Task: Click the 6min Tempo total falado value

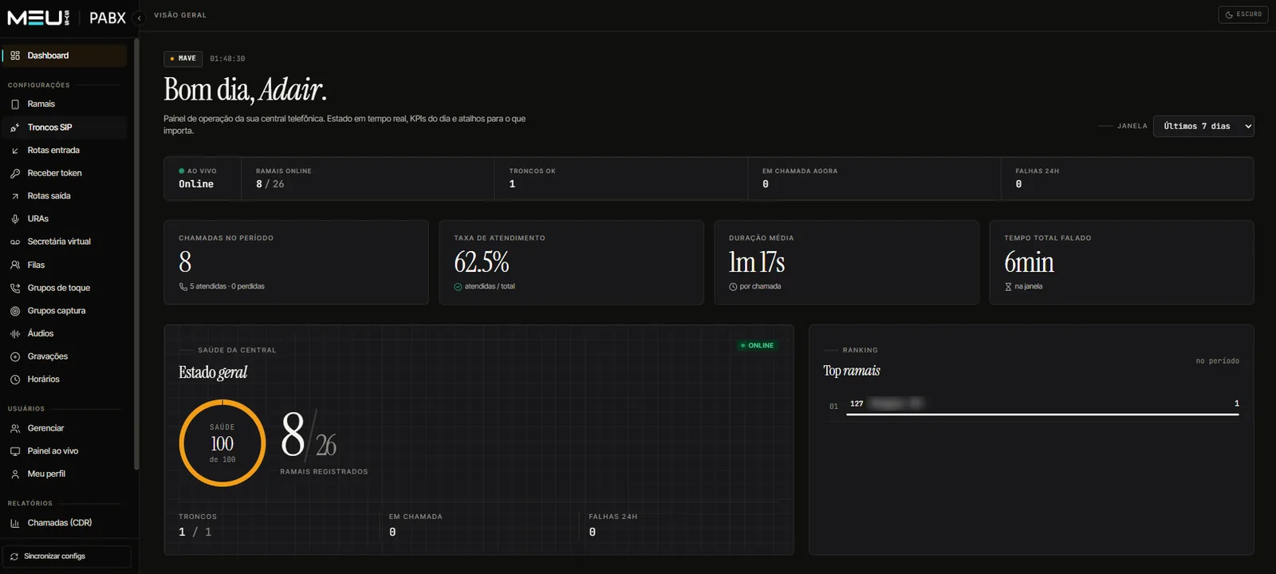Action: pos(1029,261)
